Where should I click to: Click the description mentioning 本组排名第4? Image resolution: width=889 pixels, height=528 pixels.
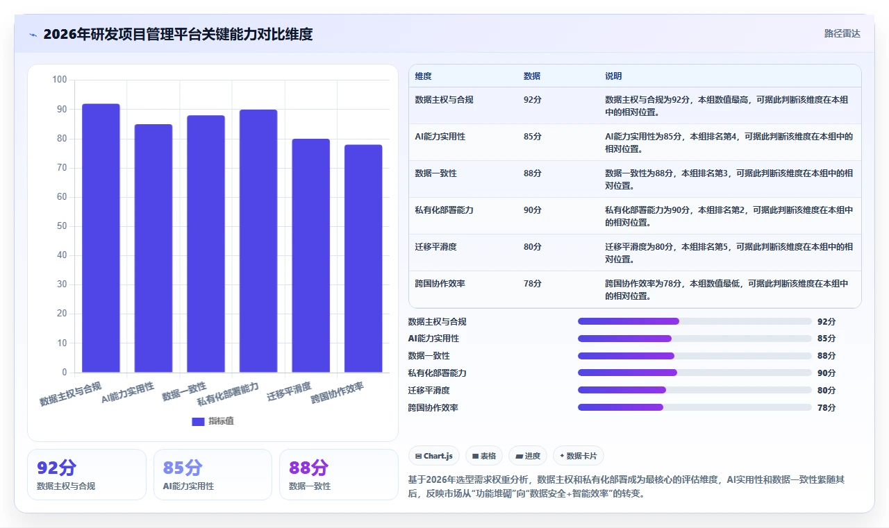pos(729,143)
